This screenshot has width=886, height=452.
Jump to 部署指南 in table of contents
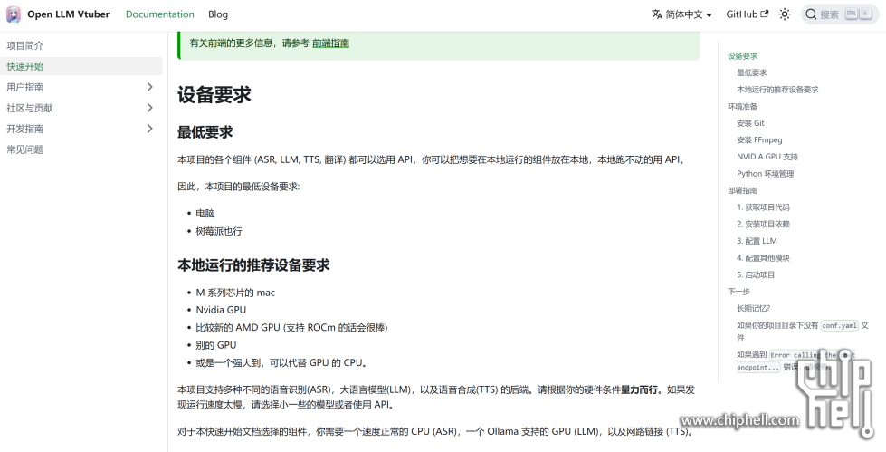pos(742,190)
